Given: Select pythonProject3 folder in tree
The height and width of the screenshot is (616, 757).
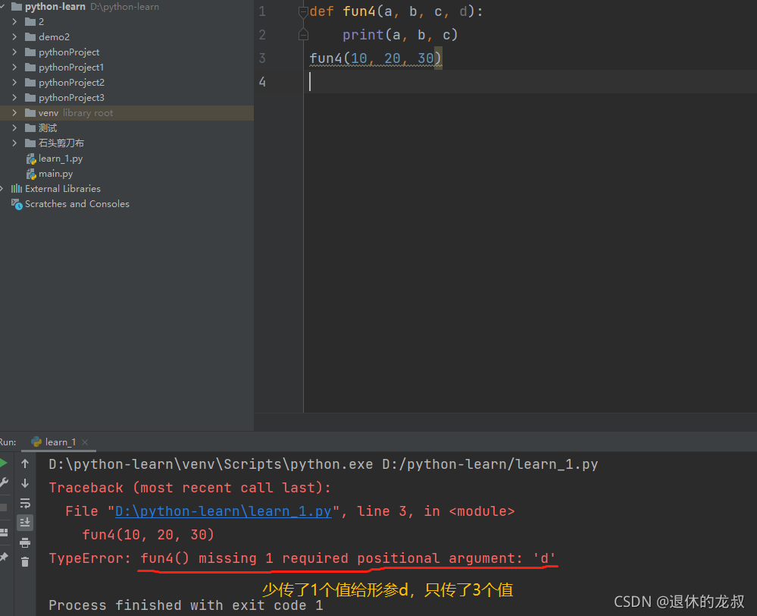Looking at the screenshot, I should tap(71, 98).
